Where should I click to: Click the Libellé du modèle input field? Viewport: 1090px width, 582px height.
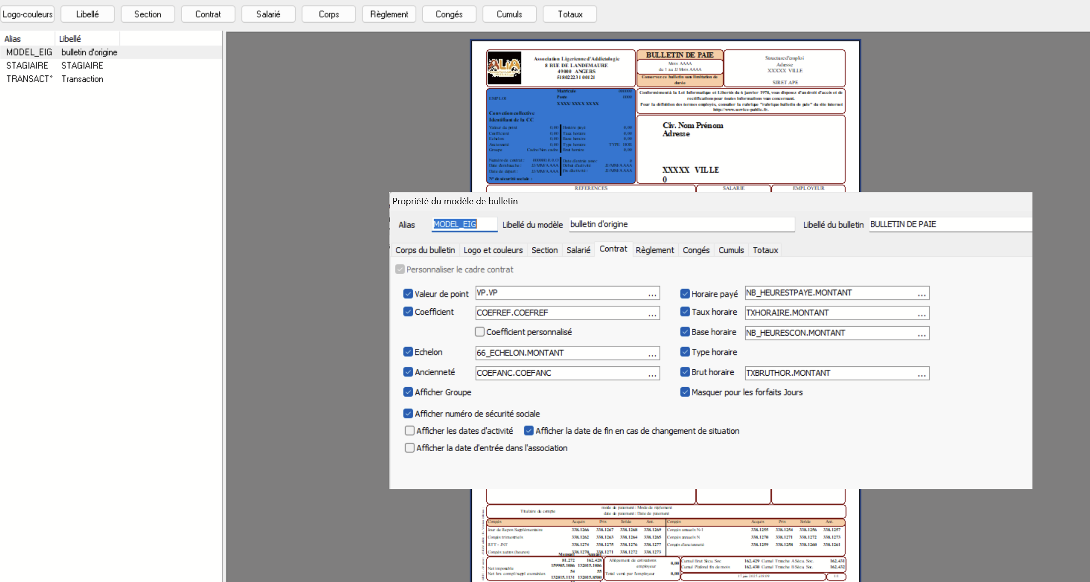pos(682,224)
